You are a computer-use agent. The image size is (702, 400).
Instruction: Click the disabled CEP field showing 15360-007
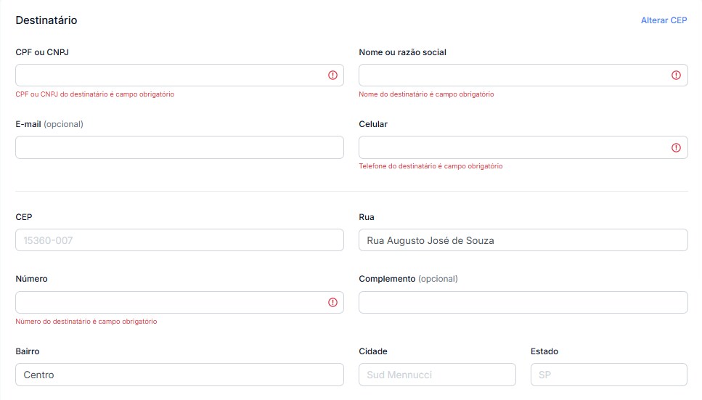[179, 240]
